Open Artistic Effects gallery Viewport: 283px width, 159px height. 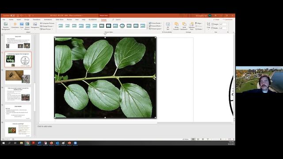pos(27,26)
